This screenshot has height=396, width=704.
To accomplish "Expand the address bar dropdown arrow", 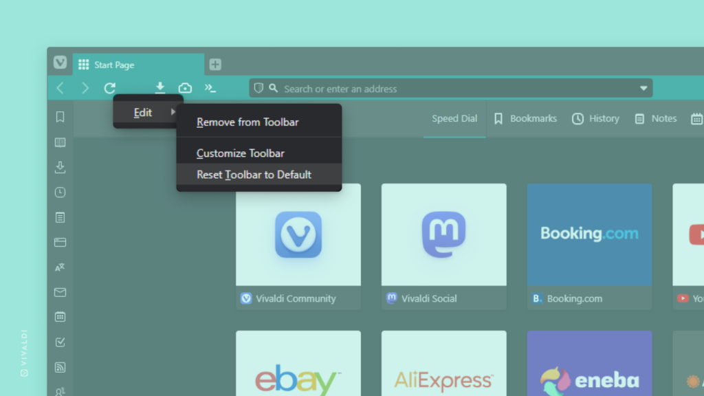I will click(x=643, y=88).
